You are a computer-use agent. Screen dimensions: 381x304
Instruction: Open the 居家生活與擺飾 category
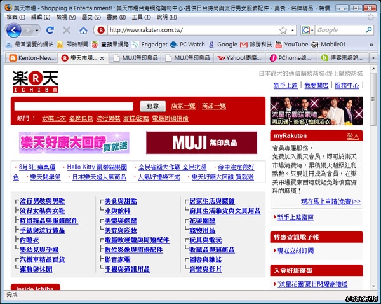[x=212, y=201]
